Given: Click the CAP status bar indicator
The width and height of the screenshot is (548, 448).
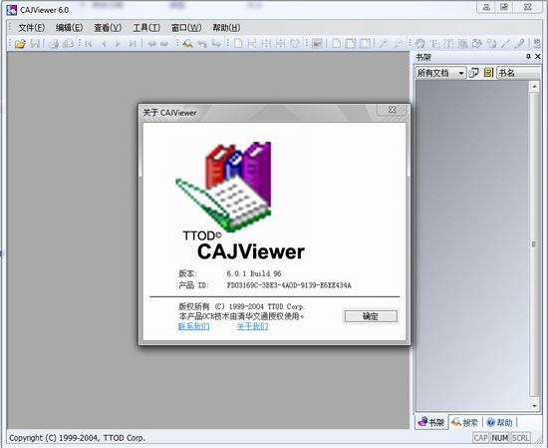Looking at the screenshot, I should (x=481, y=438).
